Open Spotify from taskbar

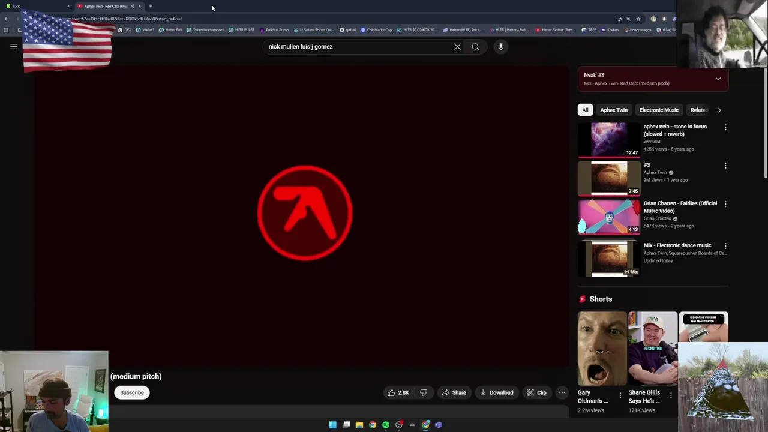pos(386,425)
